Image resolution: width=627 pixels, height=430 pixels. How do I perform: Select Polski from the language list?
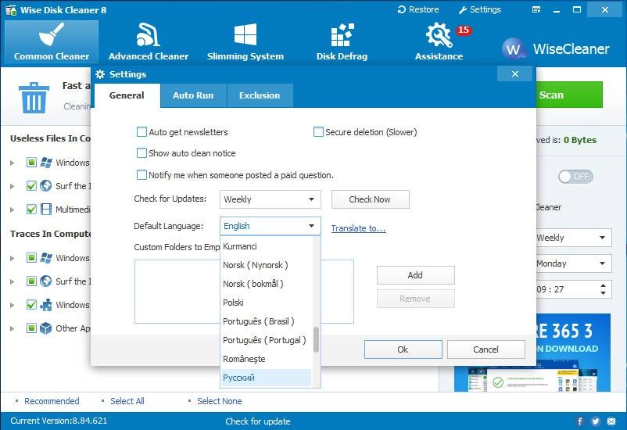coord(267,303)
